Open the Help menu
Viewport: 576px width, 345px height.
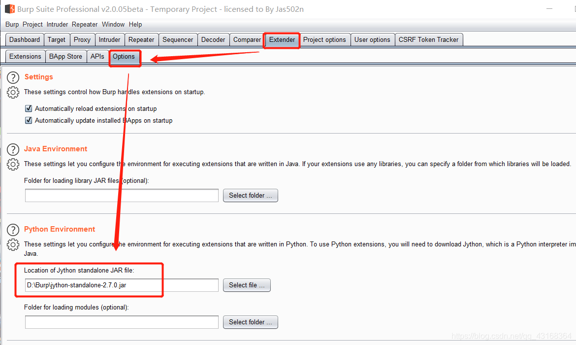click(x=135, y=24)
